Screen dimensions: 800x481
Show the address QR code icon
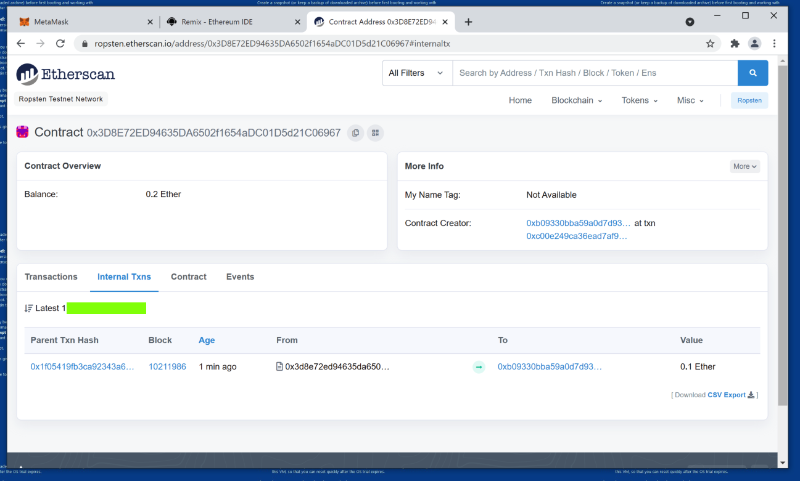pos(375,133)
